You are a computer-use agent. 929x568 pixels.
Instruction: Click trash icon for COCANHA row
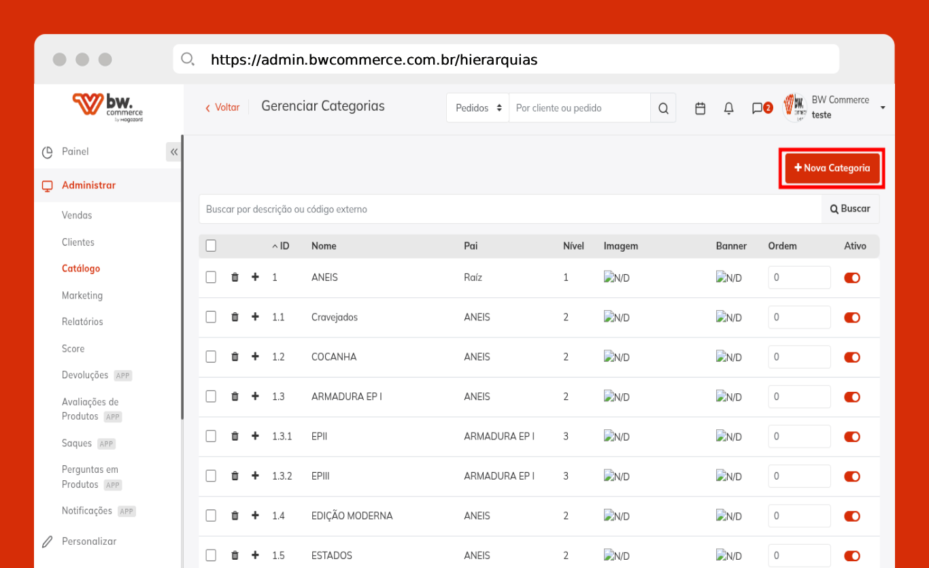235,357
